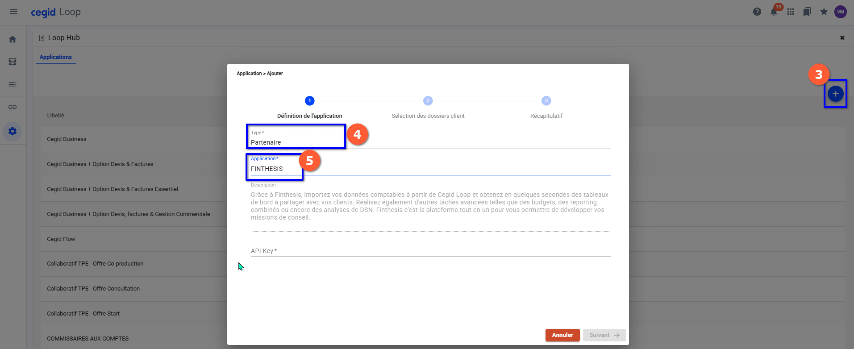Select the COMMISSAIRES AUX COMPTES row

(134, 339)
